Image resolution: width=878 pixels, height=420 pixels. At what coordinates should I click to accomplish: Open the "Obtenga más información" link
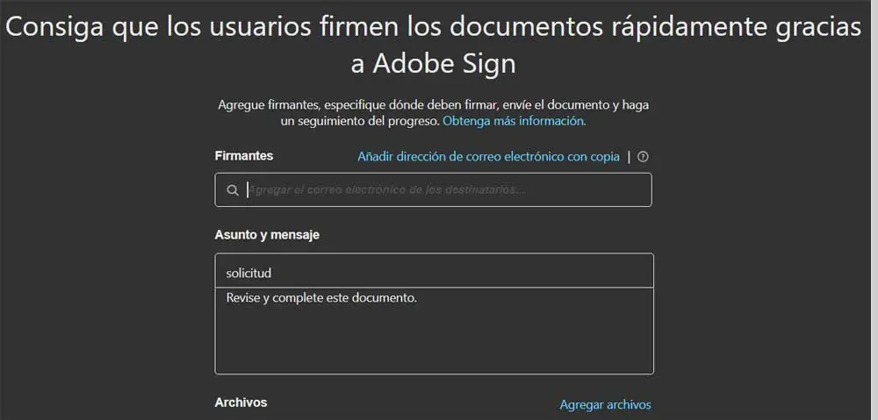[x=514, y=121]
